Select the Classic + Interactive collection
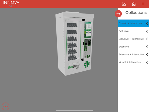149x112 pixels. pos(133,23)
